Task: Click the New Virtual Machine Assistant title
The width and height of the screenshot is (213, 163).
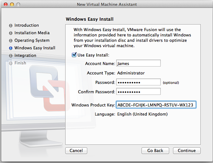Action: coord(107,5)
